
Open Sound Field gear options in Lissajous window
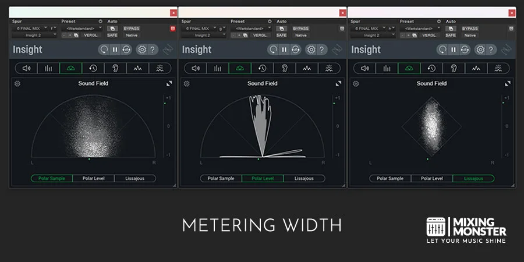coord(356,83)
